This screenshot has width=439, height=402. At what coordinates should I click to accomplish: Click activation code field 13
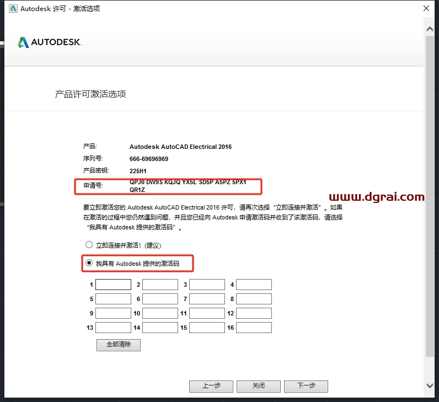tap(114, 328)
